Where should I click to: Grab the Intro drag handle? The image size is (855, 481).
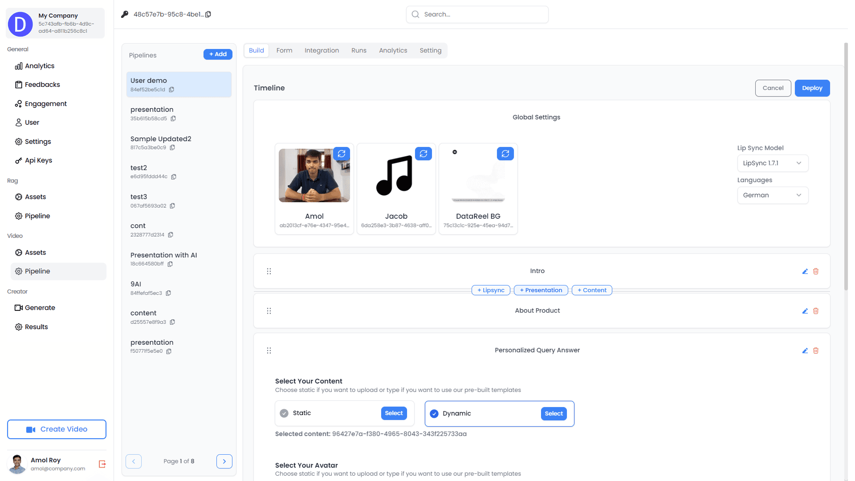coord(269,271)
